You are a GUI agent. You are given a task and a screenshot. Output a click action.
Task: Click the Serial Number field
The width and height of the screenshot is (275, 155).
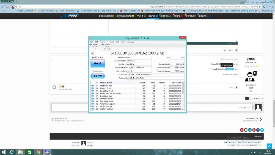139,61
